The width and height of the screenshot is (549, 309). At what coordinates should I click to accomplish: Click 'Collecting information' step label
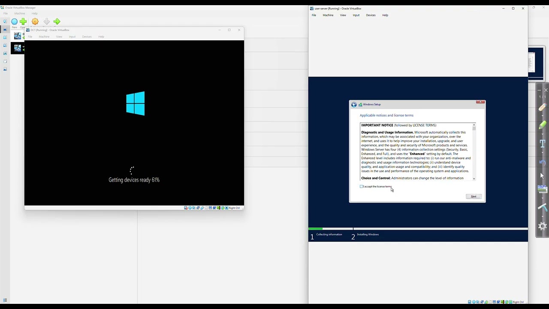coord(329,234)
